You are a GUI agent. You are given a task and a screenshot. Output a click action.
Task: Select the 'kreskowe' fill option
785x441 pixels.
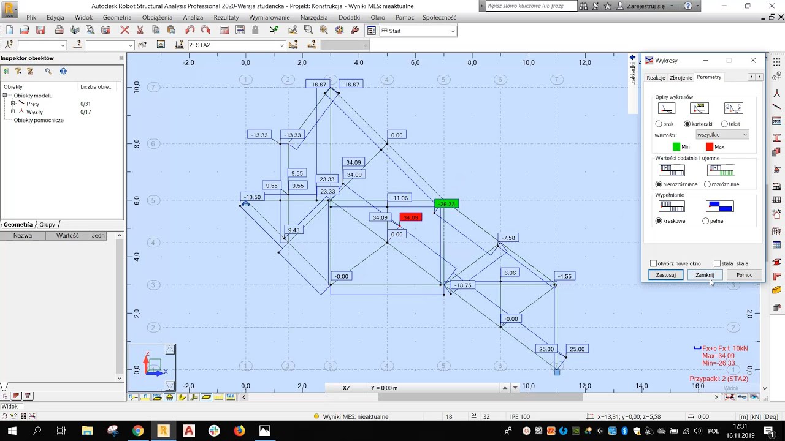[659, 221]
